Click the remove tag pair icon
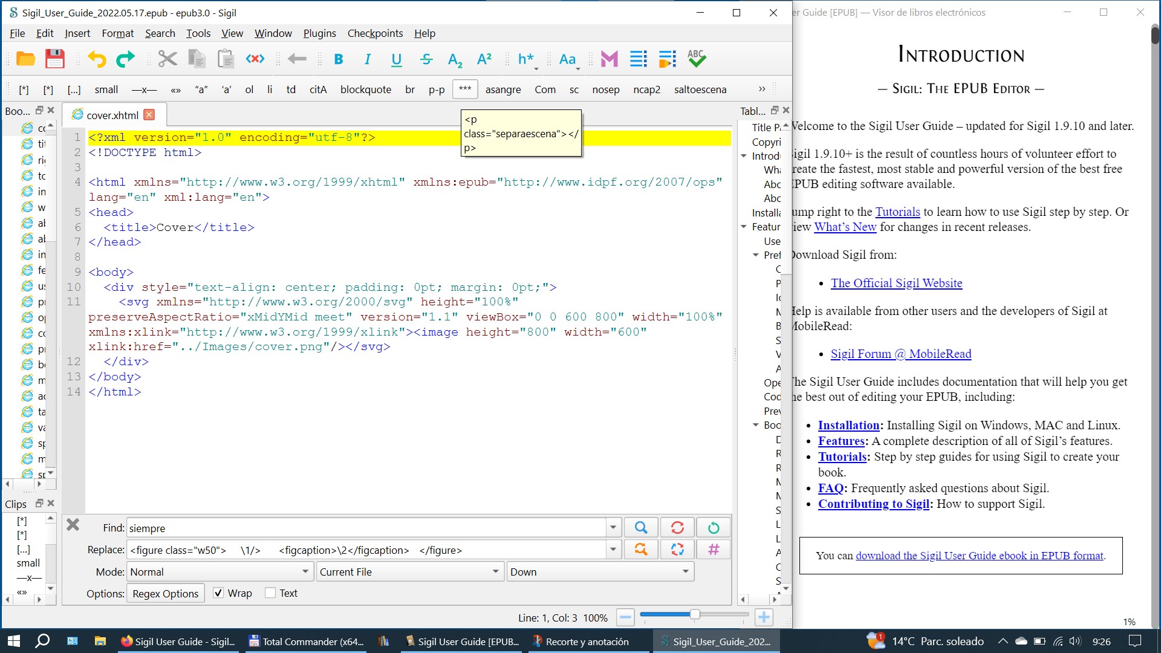Image resolution: width=1161 pixels, height=653 pixels. point(255,59)
